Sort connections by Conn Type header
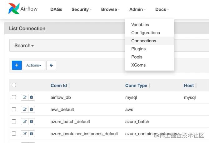Screen dimensions: 209x143 [x=136, y=85]
